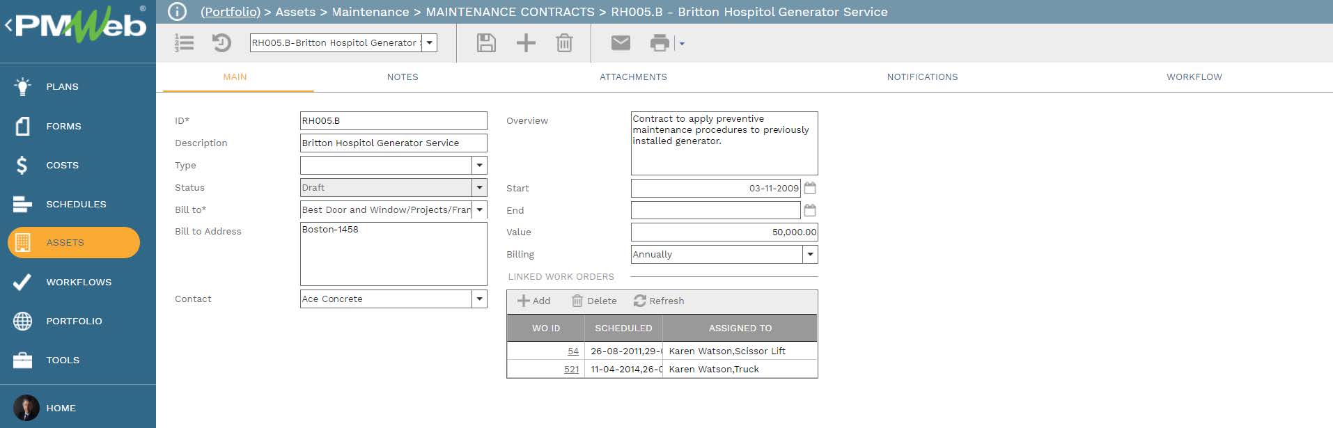The width and height of the screenshot is (1333, 428).
Task: Select scheduled cell starting 11-04-2014
Action: 623,370
